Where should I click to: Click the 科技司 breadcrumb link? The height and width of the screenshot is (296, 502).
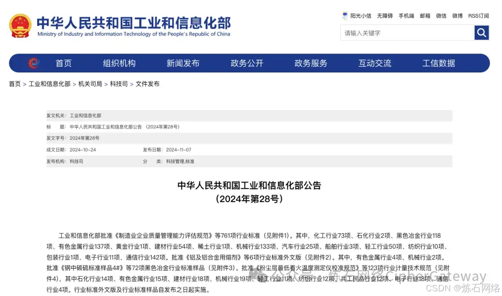point(119,84)
